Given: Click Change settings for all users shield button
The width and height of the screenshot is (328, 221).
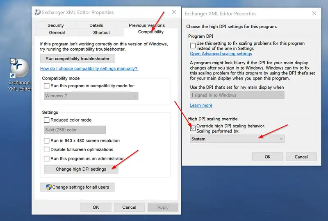Looking at the screenshot, I should click(x=77, y=187).
